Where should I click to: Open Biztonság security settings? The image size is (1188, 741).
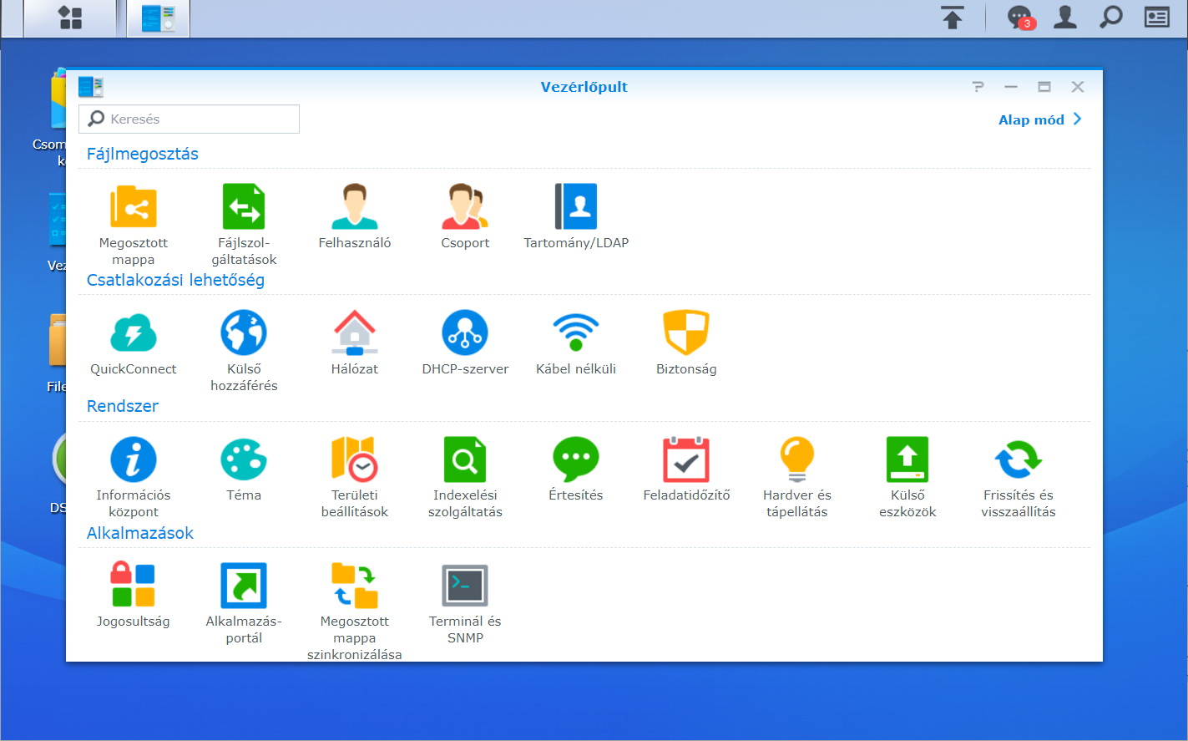coord(686,333)
